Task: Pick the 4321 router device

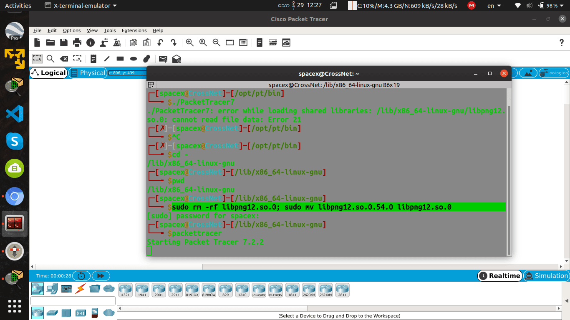Action: (x=125, y=290)
